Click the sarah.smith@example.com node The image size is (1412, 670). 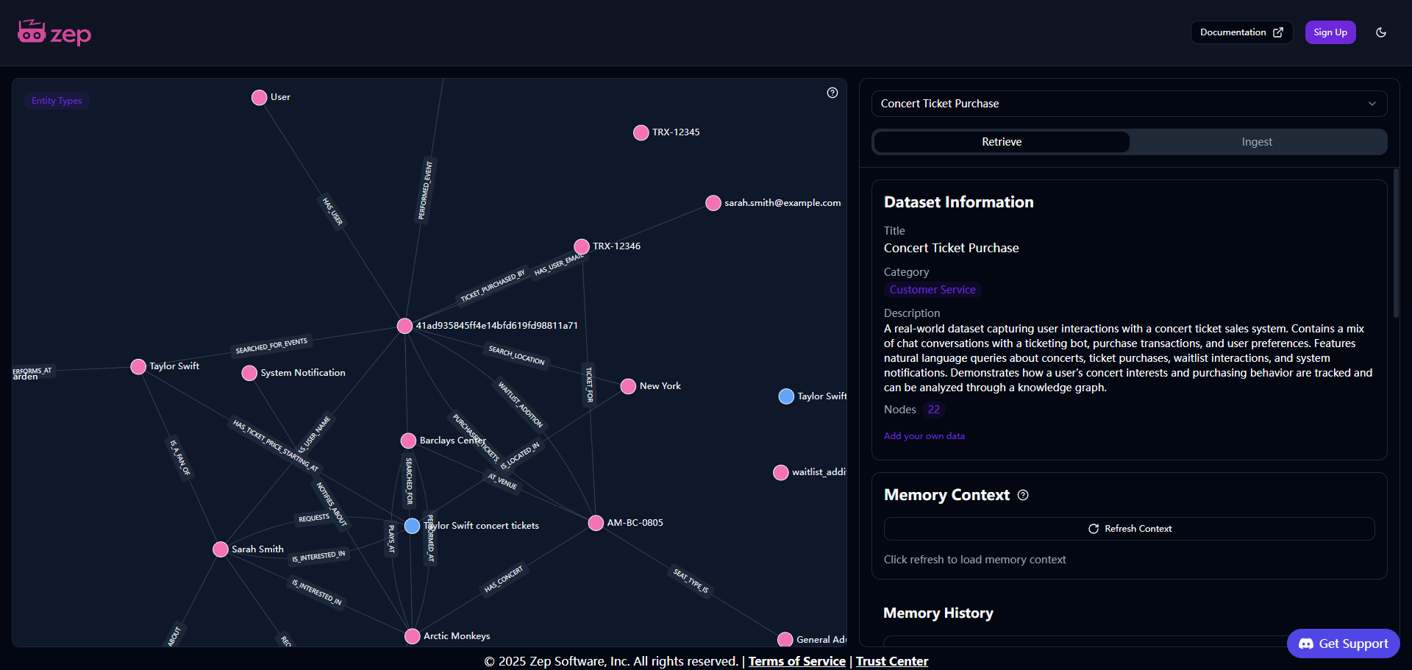pos(713,203)
